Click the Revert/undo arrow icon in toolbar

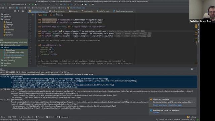[78, 5]
